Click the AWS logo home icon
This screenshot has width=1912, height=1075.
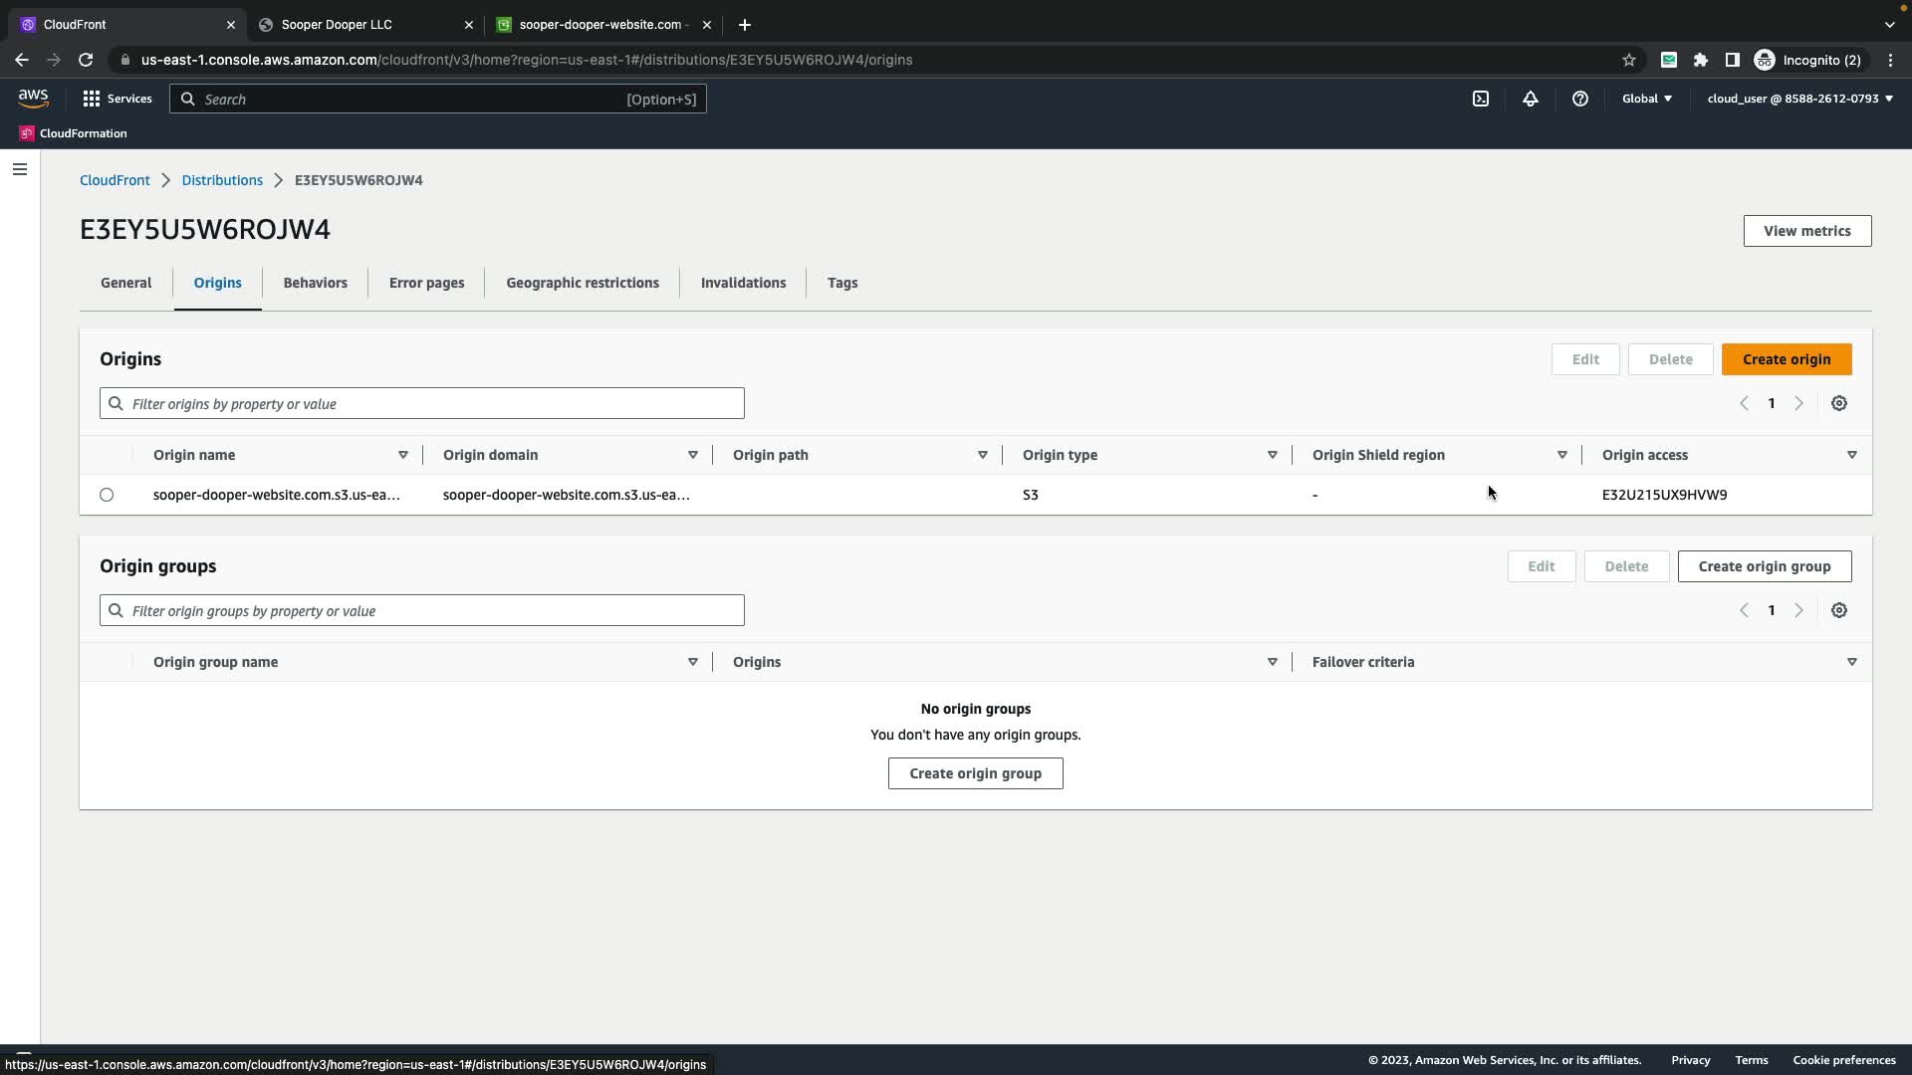click(x=33, y=98)
